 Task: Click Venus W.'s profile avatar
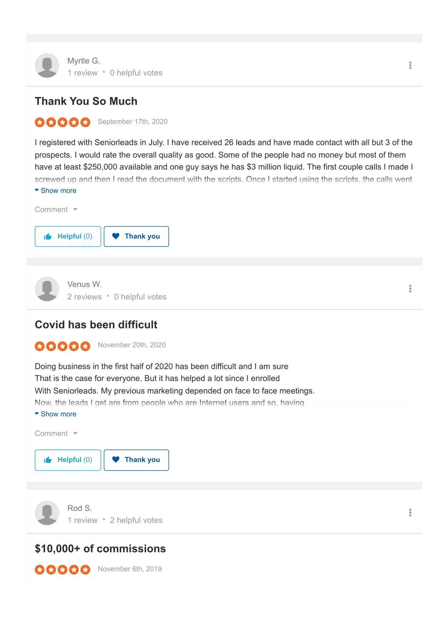point(47,289)
